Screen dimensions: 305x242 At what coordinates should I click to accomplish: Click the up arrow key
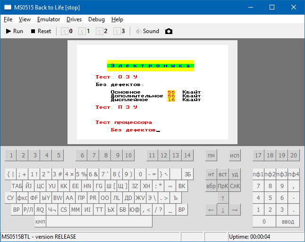[x=223, y=198]
